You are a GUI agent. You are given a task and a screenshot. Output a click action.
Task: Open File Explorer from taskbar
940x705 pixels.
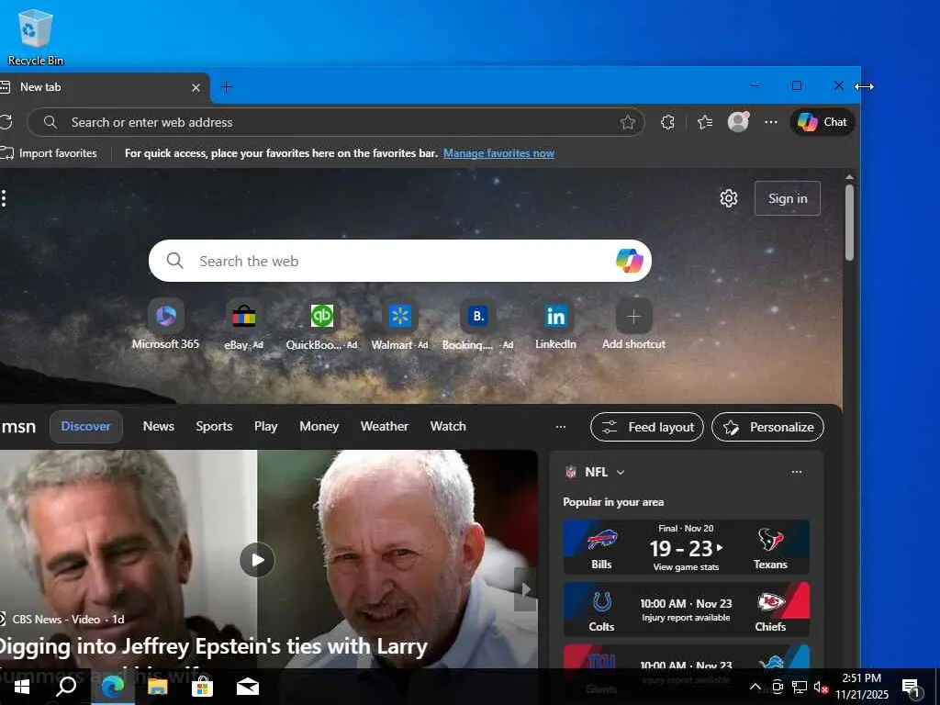coord(158,687)
